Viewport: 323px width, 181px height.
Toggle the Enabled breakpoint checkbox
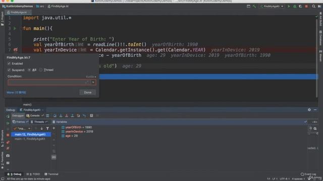[9, 64]
